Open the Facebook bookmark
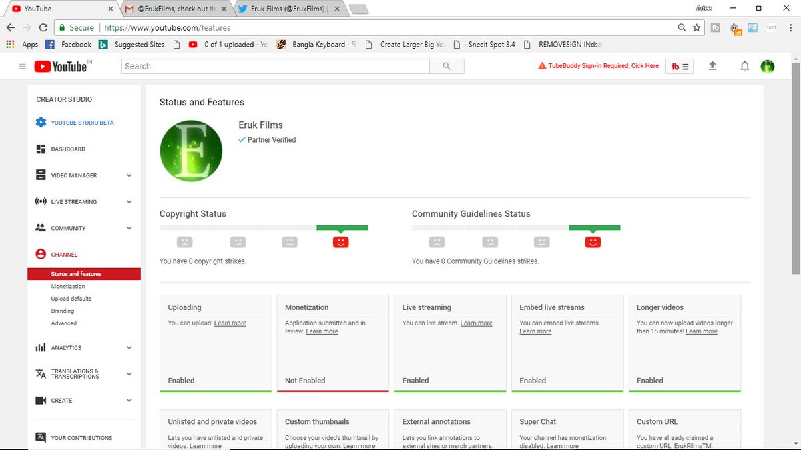This screenshot has height=450, width=801. pos(69,45)
